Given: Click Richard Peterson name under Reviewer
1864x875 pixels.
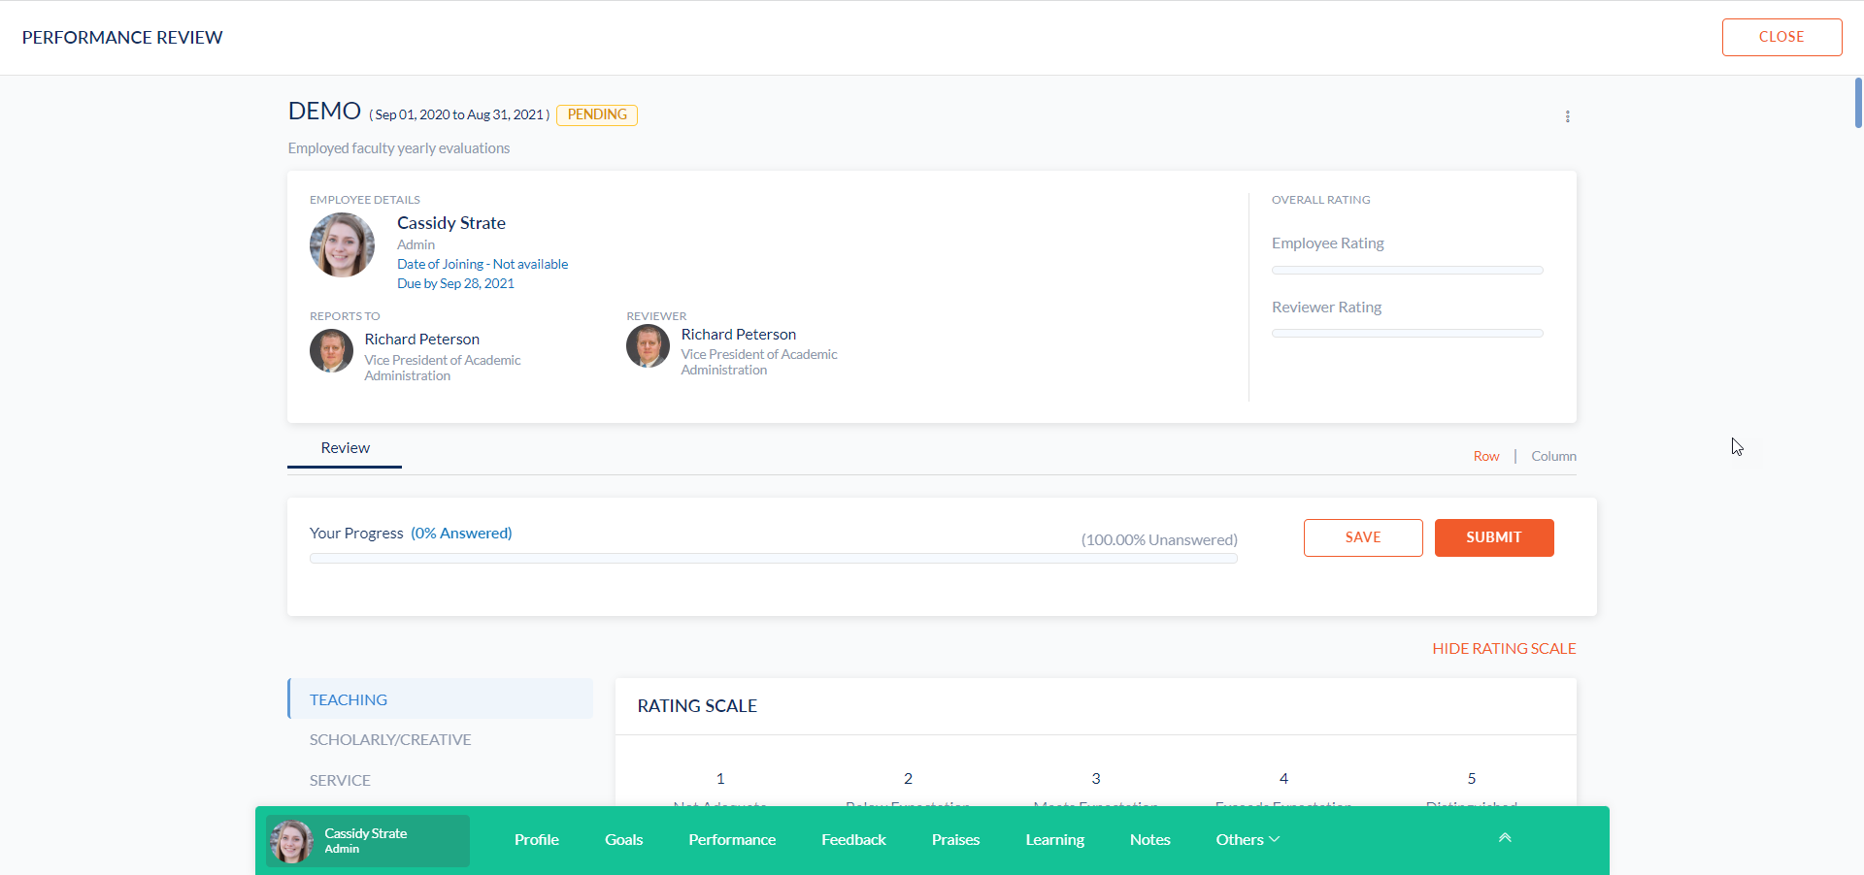Looking at the screenshot, I should pyautogui.click(x=739, y=334).
